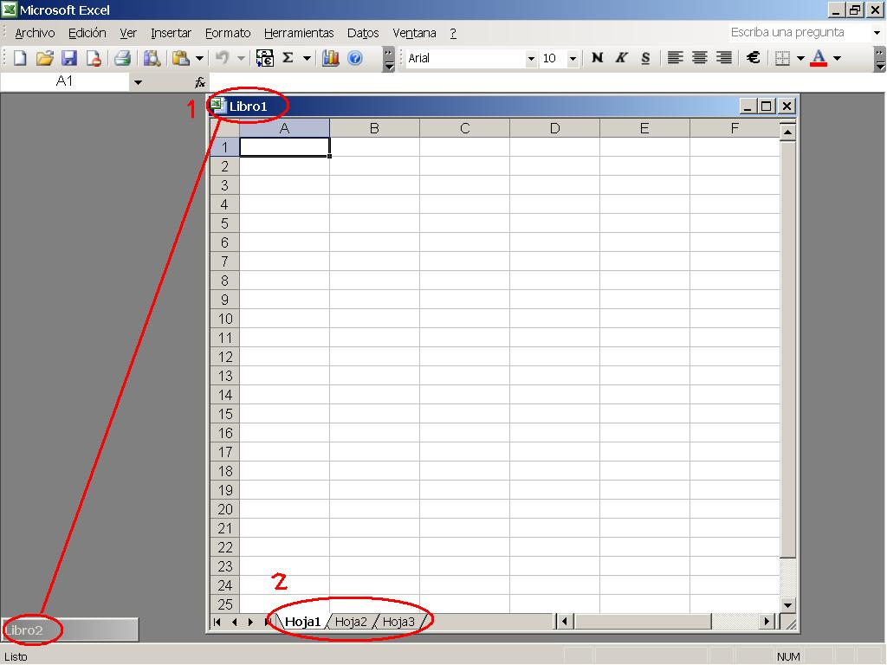Click the Name Box showing A1
Screen dimensions: 887x665
tap(64, 82)
